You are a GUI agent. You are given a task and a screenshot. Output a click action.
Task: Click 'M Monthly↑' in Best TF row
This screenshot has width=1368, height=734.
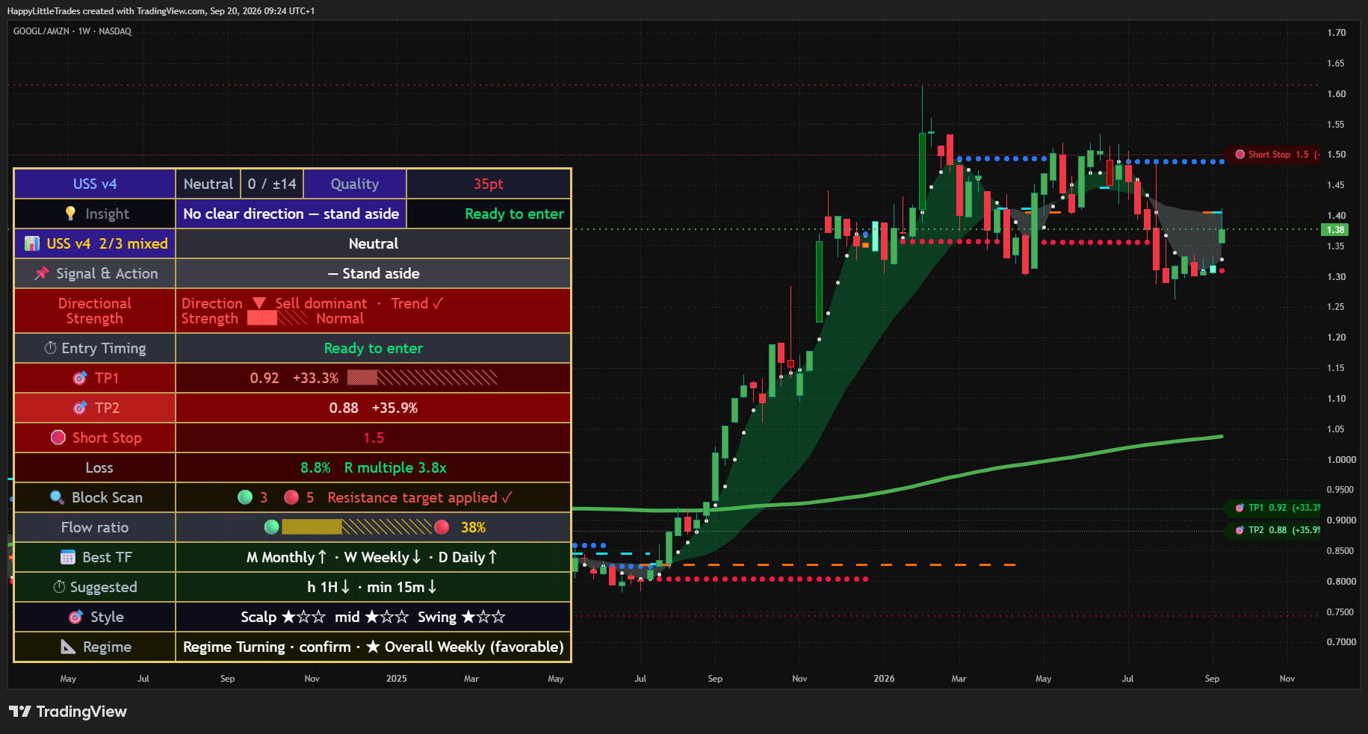tap(287, 557)
